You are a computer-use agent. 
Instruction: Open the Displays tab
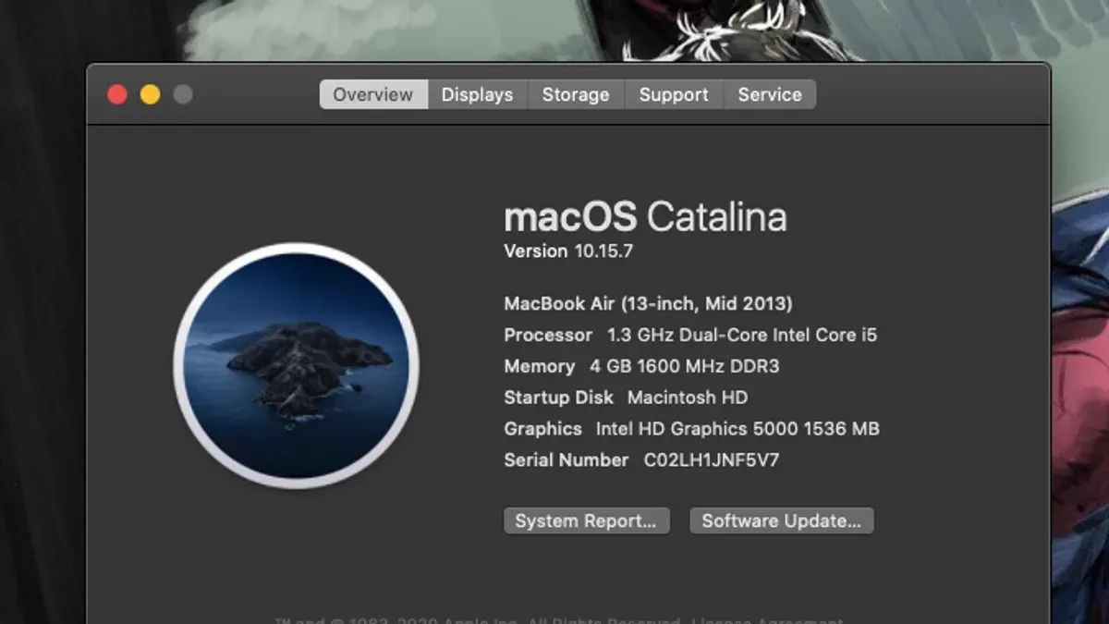click(x=477, y=94)
